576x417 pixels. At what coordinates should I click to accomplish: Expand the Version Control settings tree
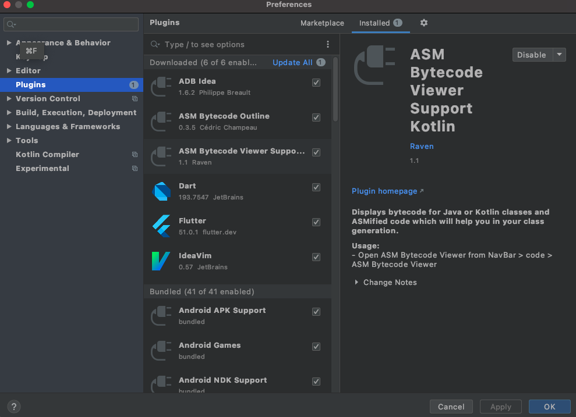pos(9,99)
